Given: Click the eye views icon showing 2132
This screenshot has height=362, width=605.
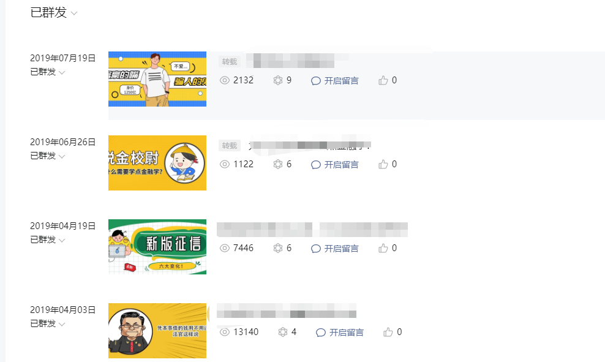Looking at the screenshot, I should (225, 80).
